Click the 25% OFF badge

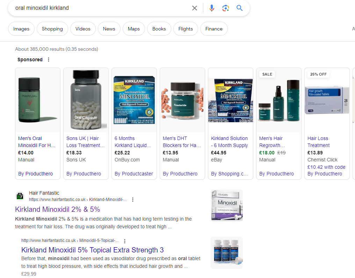click(x=318, y=74)
